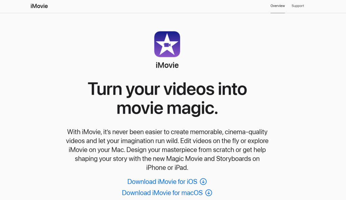Click the 'movie magic.' headline line
346x200 pixels.
[x=167, y=108]
